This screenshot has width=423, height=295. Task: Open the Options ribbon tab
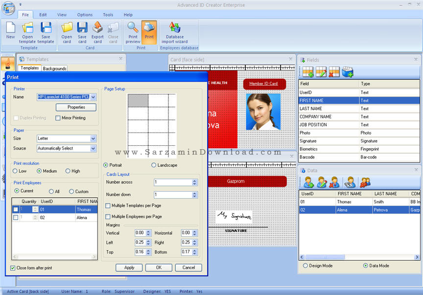(85, 15)
